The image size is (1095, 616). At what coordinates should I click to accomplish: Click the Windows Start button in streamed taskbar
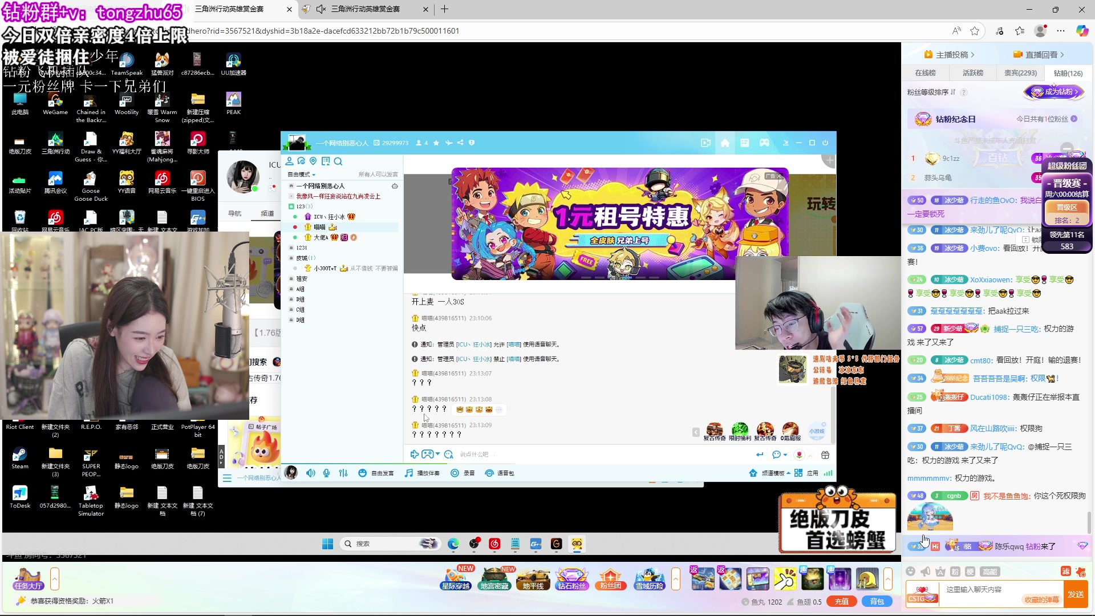click(x=327, y=544)
